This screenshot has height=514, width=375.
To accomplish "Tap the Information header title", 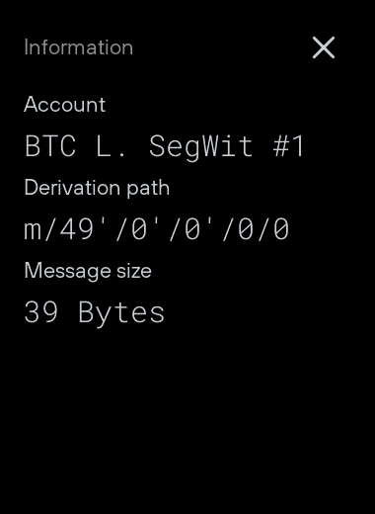I will (x=79, y=47).
